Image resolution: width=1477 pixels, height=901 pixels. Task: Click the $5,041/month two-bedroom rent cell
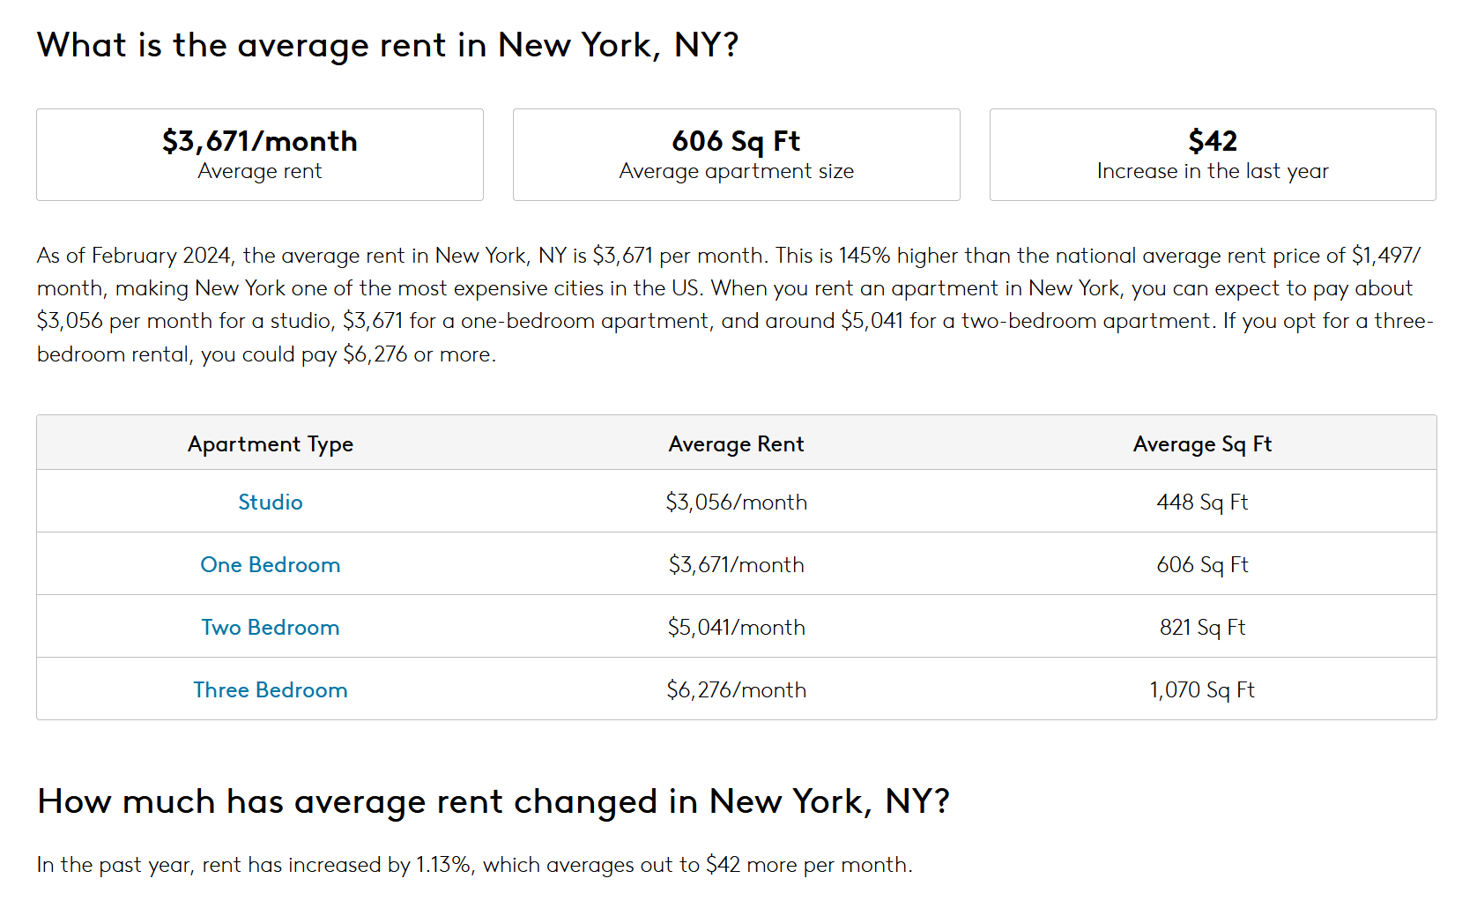(736, 628)
